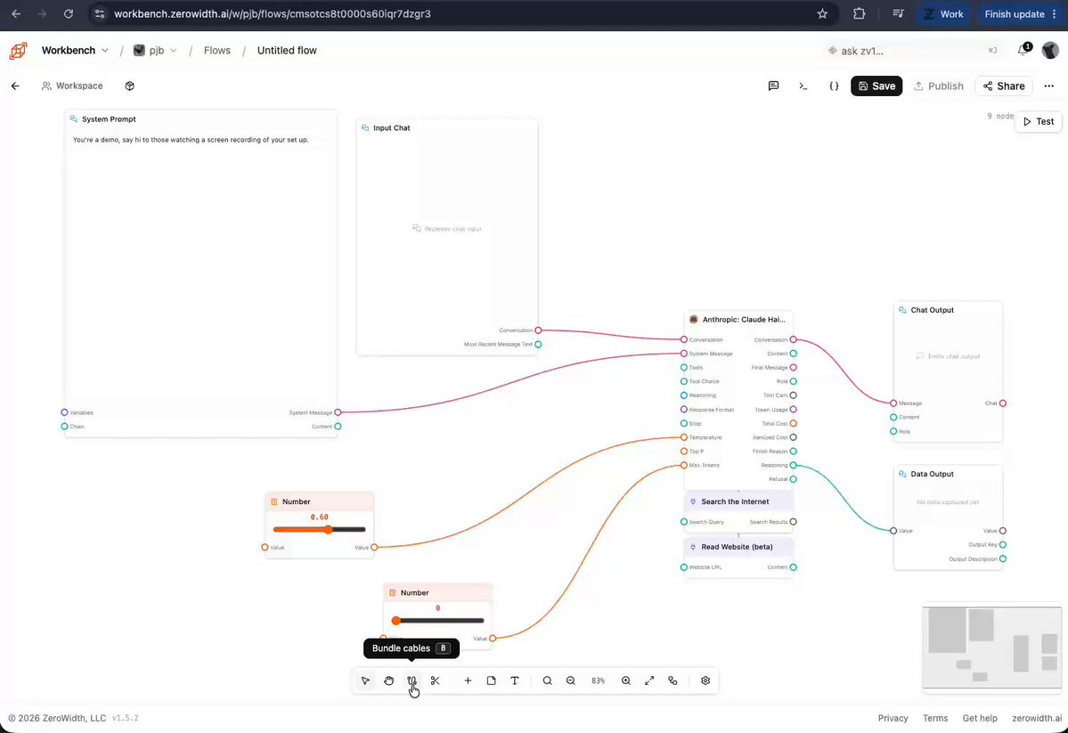
Task: Choose the scissors cut-cable tool
Action: (x=436, y=680)
